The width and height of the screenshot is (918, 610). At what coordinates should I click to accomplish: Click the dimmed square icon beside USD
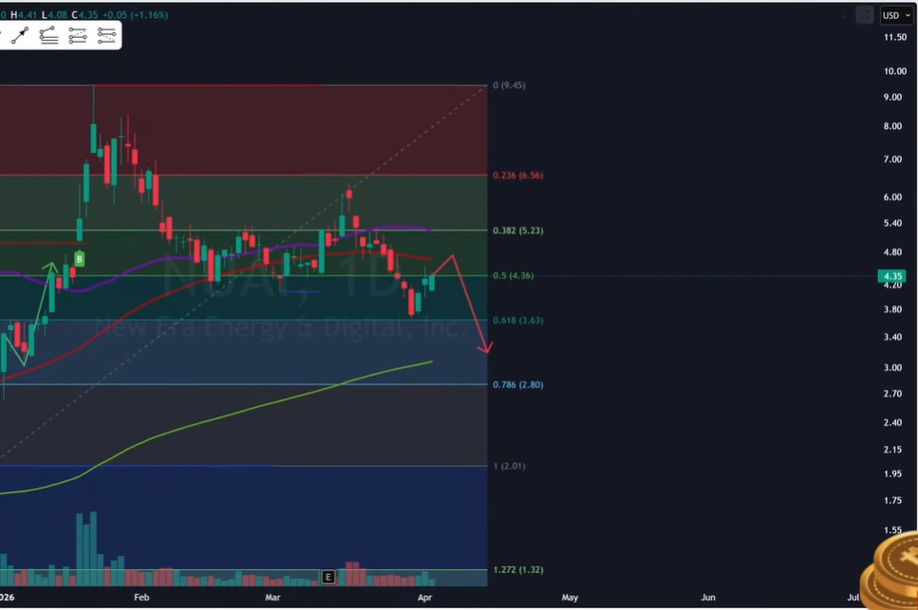864,15
